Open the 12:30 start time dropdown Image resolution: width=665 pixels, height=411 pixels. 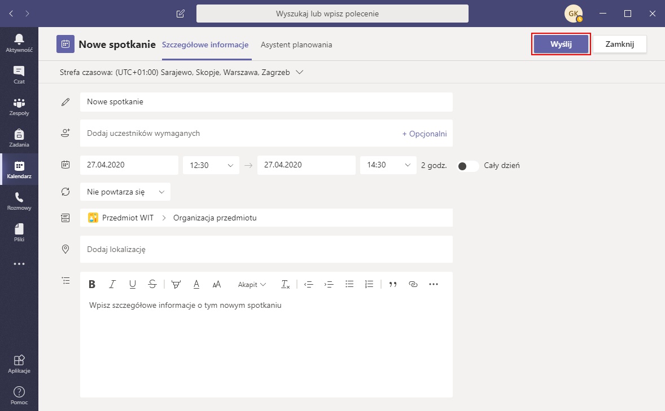pyautogui.click(x=211, y=165)
